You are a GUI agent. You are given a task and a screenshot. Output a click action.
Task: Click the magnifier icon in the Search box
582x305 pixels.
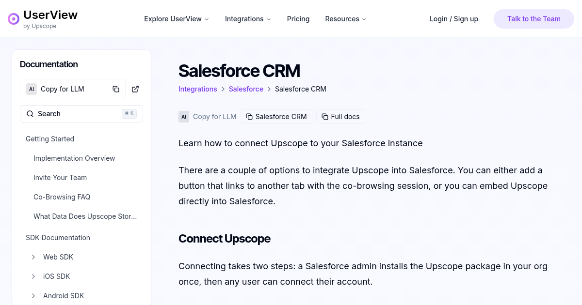30,114
